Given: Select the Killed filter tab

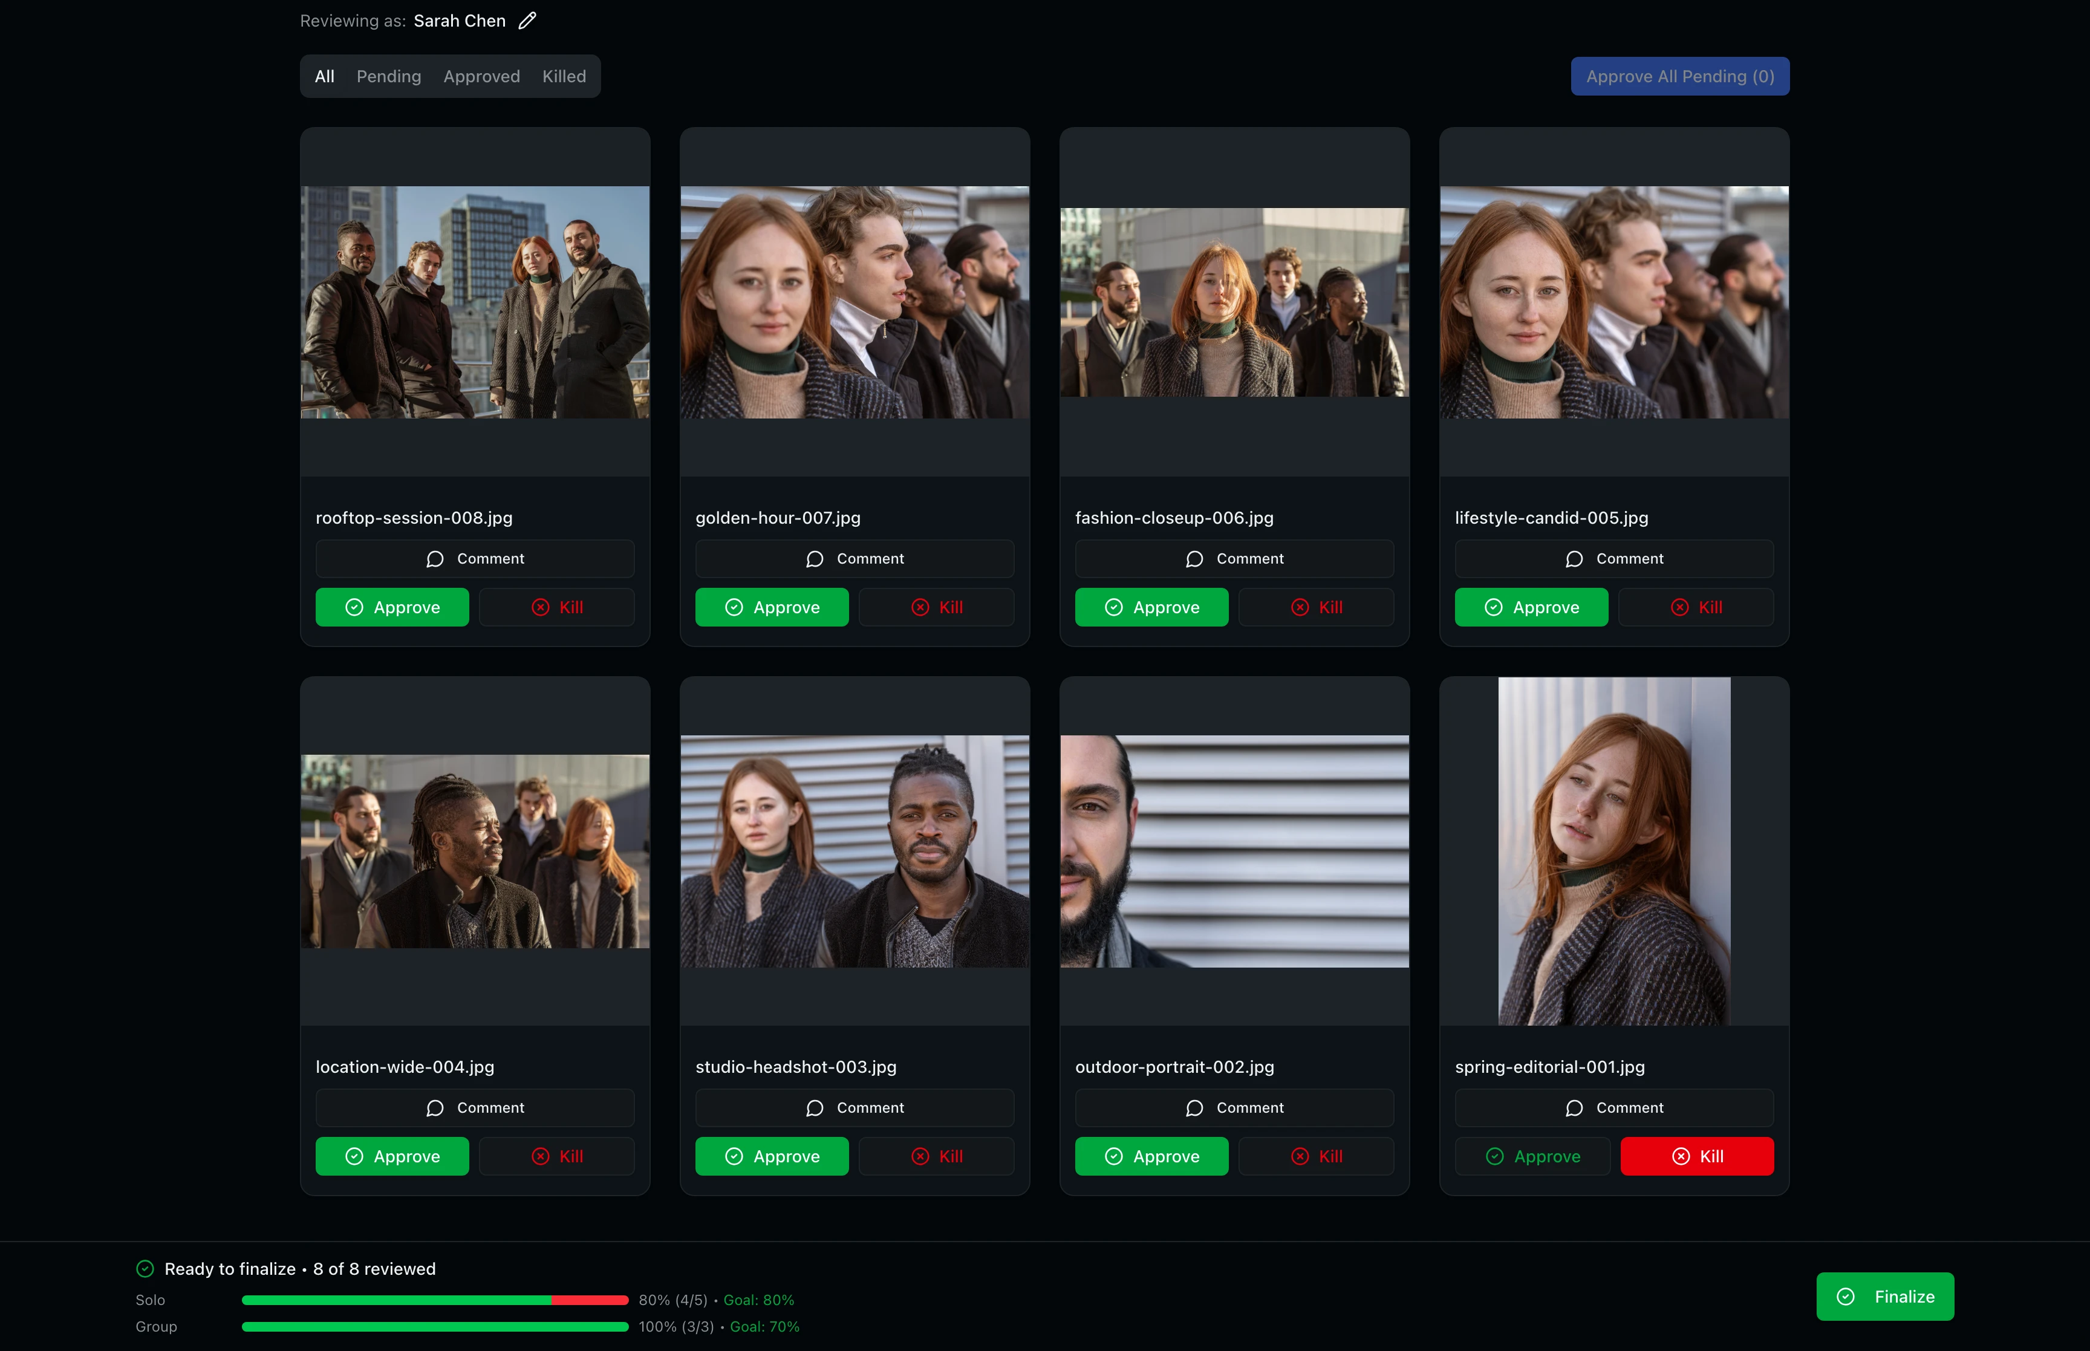Looking at the screenshot, I should [x=563, y=76].
